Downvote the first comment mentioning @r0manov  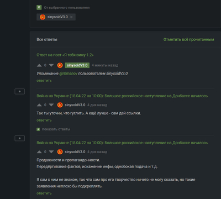51,65
